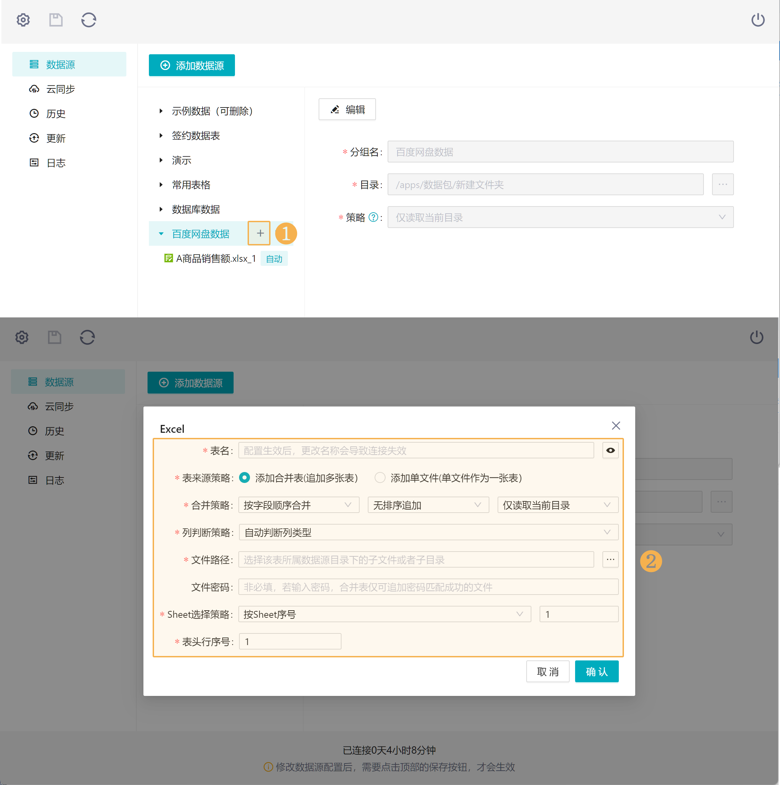The height and width of the screenshot is (785, 780).
Task: Open the 日志 sidebar menu item
Action: (56, 163)
